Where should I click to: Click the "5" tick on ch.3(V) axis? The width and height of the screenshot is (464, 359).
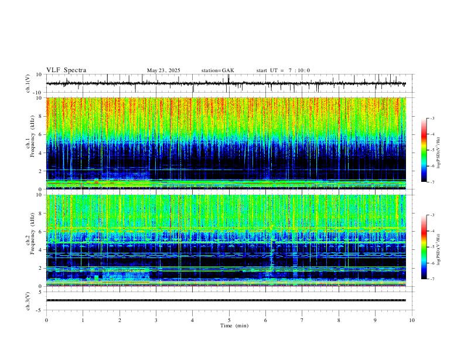[40, 292]
